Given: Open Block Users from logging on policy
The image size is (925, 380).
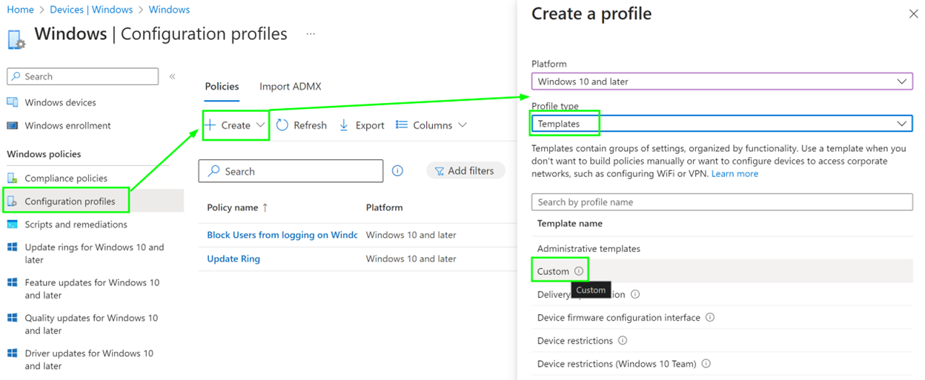Looking at the screenshot, I should pyautogui.click(x=282, y=235).
